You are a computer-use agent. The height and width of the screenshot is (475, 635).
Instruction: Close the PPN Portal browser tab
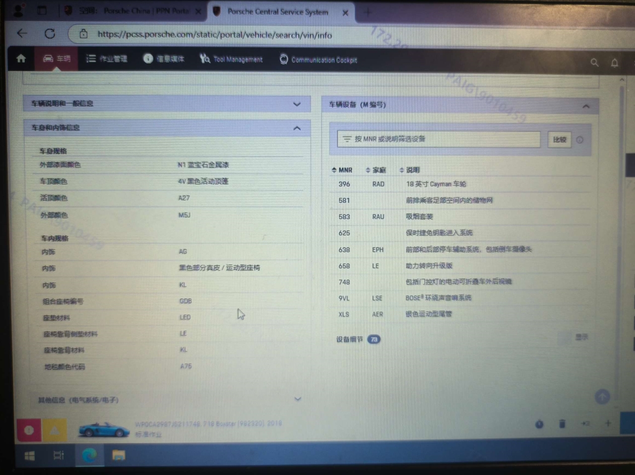(198, 11)
